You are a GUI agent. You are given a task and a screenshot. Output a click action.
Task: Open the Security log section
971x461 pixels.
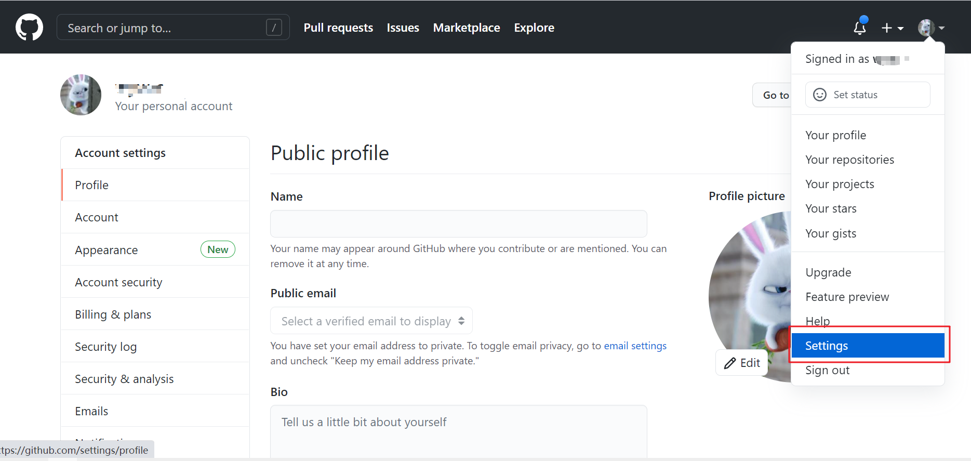(155, 347)
